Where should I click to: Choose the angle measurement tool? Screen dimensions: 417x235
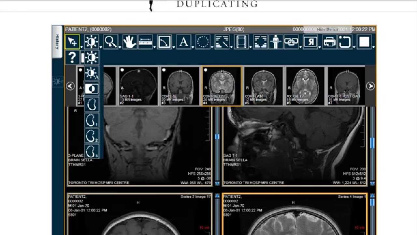click(164, 42)
